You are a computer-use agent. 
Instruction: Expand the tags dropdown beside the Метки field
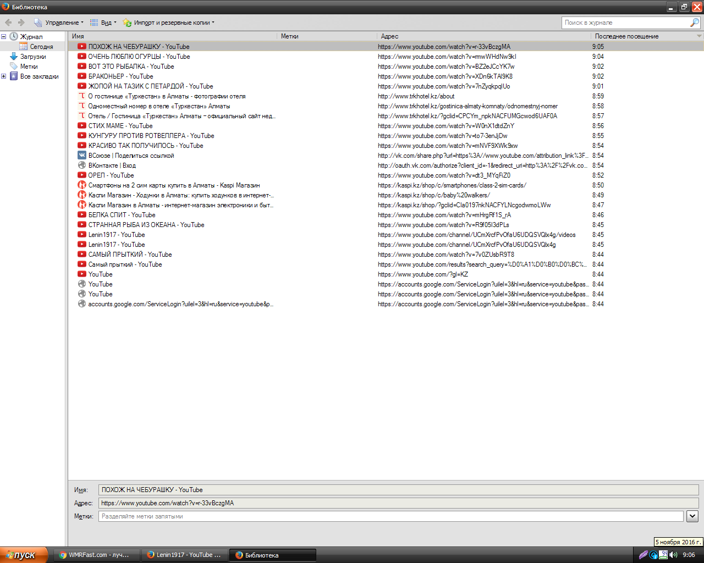pos(692,516)
